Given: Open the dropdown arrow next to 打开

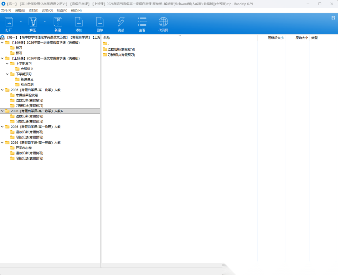Looking at the screenshot, I should pyautogui.click(x=21, y=22).
